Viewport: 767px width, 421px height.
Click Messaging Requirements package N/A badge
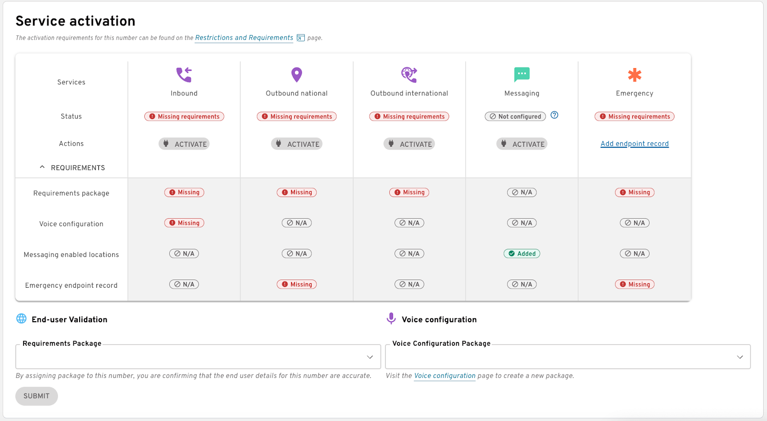tap(522, 192)
